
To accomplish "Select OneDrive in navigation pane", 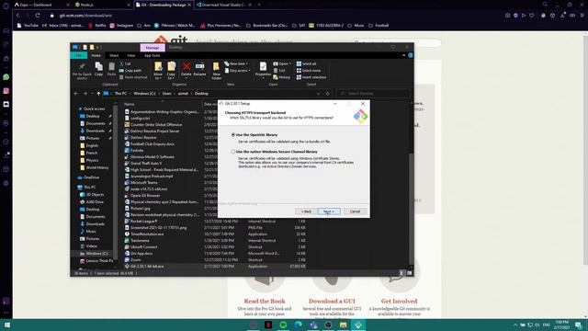I will (91, 177).
